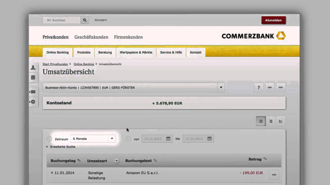Open the Kontakt tab
The height and width of the screenshot is (185, 330).
pos(195,52)
